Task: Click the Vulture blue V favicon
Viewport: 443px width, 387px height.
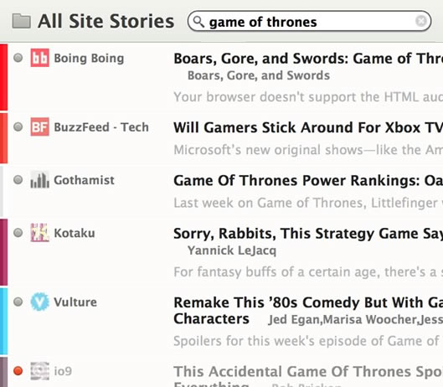Action: (x=40, y=302)
